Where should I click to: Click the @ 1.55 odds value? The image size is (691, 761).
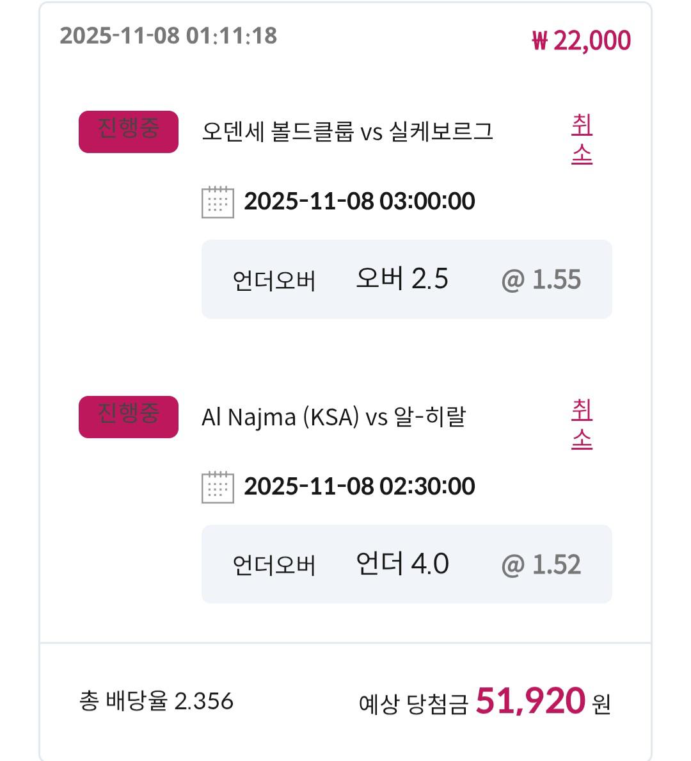541,280
